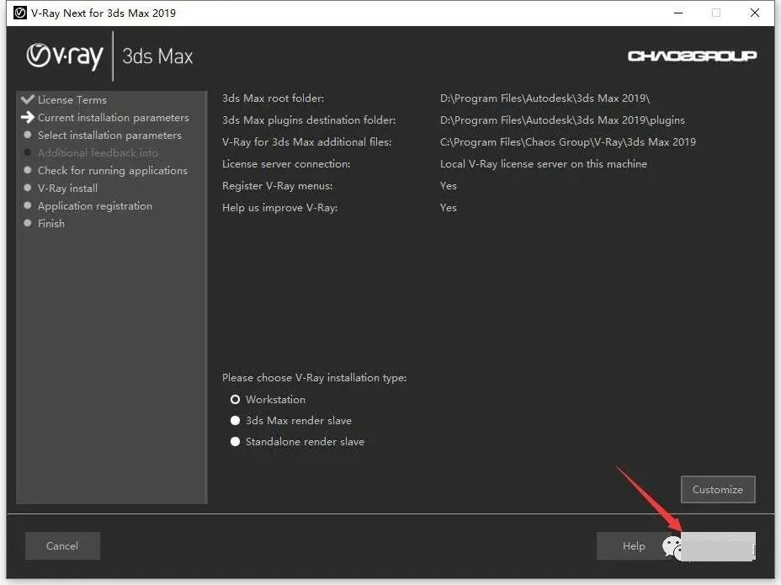Click 'Local V-Ray license server on this machine'
This screenshot has width=781, height=585.
point(544,164)
